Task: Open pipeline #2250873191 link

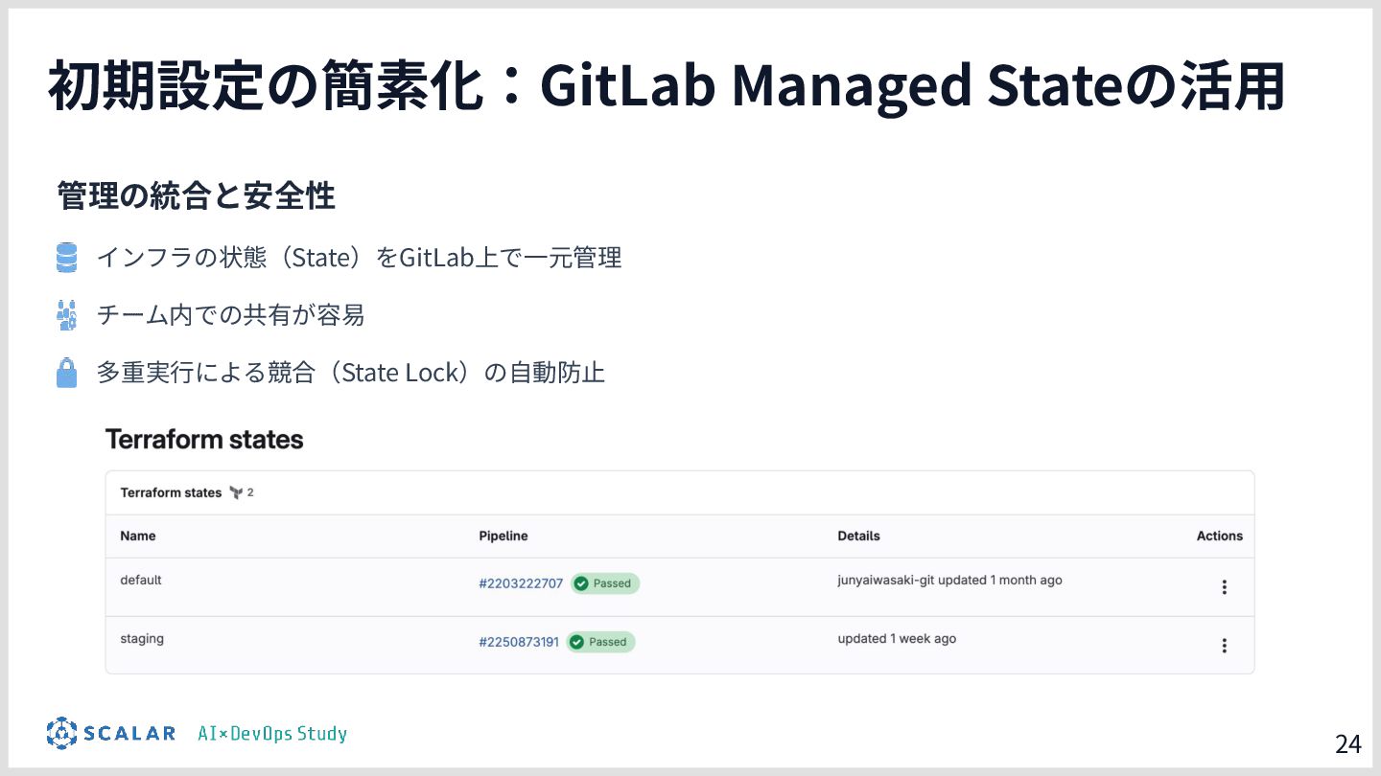Action: pos(519,642)
